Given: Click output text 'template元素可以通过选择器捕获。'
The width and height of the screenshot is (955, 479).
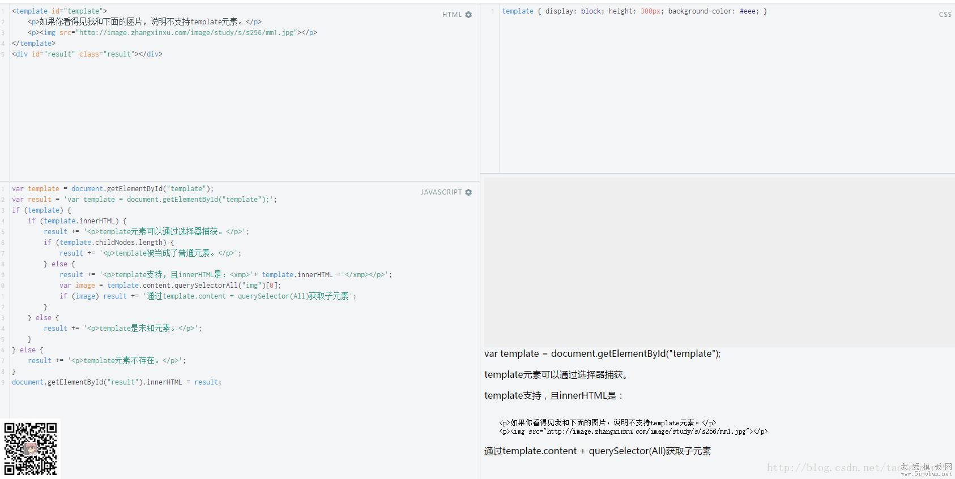Looking at the screenshot, I should point(556,374).
